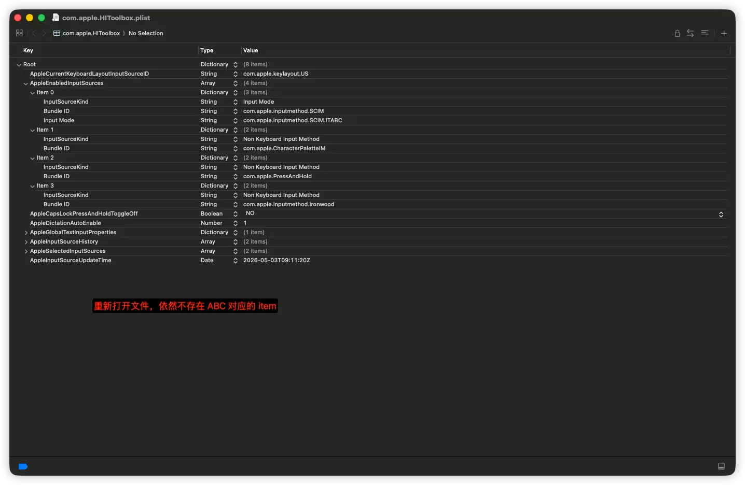Click the Input Mode value in Item 0

pyautogui.click(x=258, y=102)
